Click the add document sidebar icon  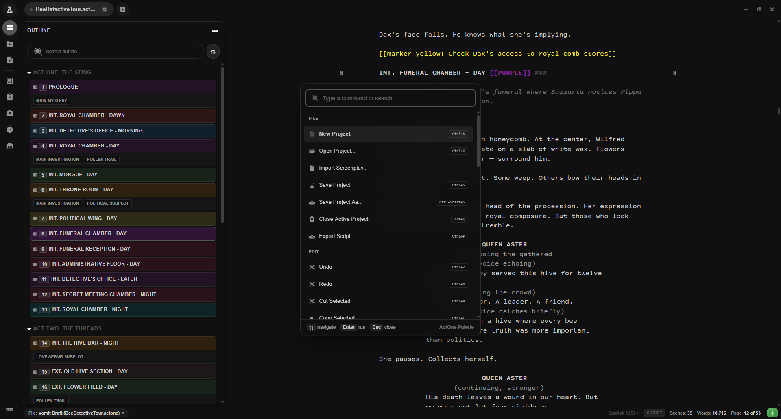[x=10, y=60]
